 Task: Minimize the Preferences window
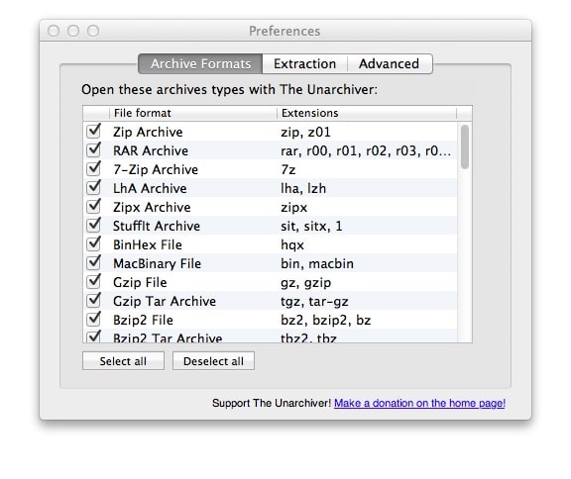pos(73,31)
